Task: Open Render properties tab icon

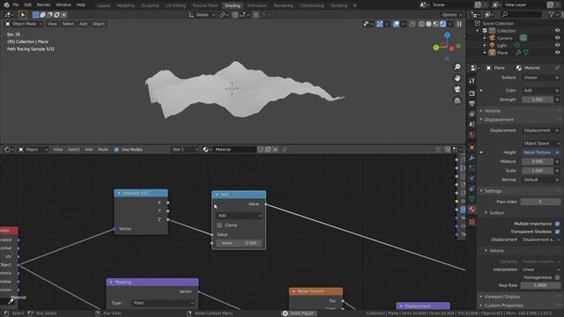Action: (472, 93)
